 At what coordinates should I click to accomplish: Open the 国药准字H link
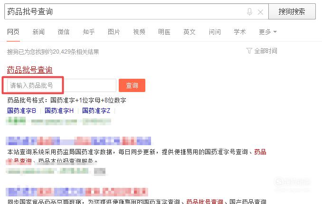59,111
